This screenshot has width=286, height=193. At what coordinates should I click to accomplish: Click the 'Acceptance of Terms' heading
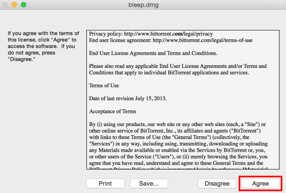pos(112,111)
